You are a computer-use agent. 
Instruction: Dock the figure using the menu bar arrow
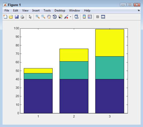pyautogui.click(x=139, y=10)
